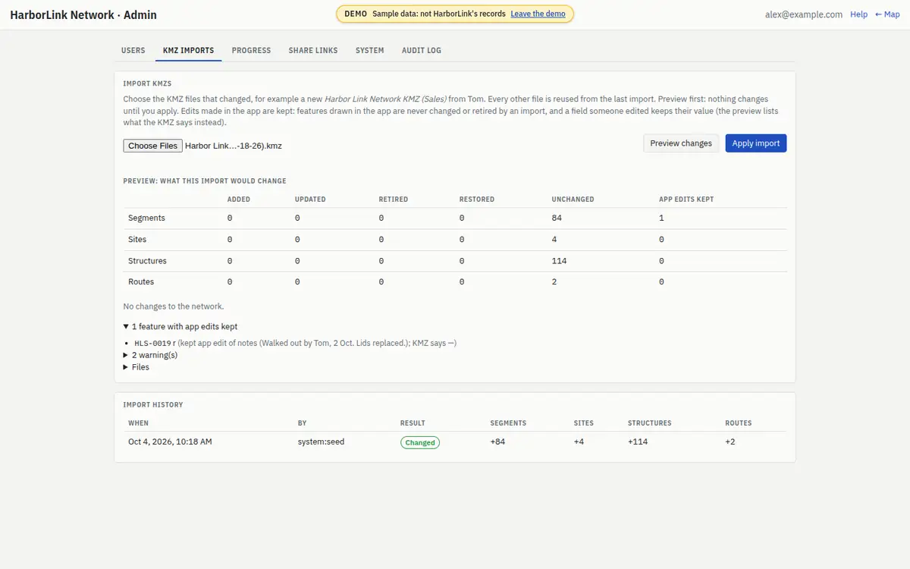The height and width of the screenshot is (569, 910).
Task: Click the Retired column header
Action: click(x=393, y=200)
